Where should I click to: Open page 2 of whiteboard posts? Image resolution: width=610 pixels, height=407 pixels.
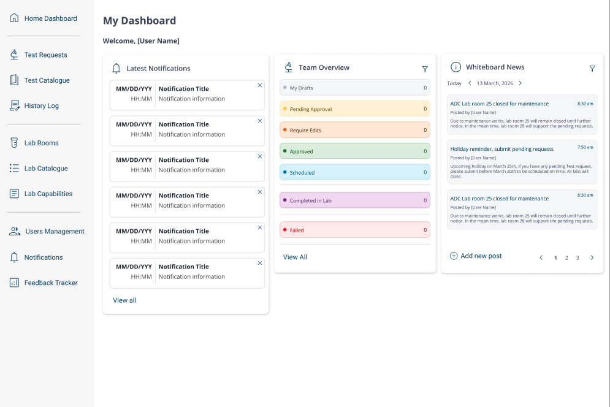(566, 258)
